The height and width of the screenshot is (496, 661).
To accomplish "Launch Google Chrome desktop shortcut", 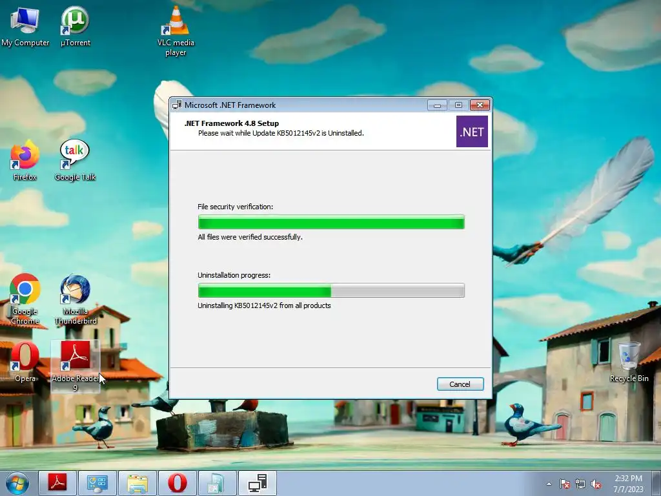I will coord(25,300).
